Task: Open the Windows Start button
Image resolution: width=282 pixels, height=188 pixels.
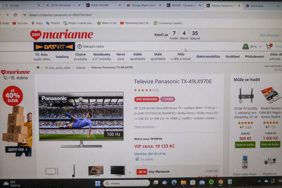Action: tap(97, 183)
